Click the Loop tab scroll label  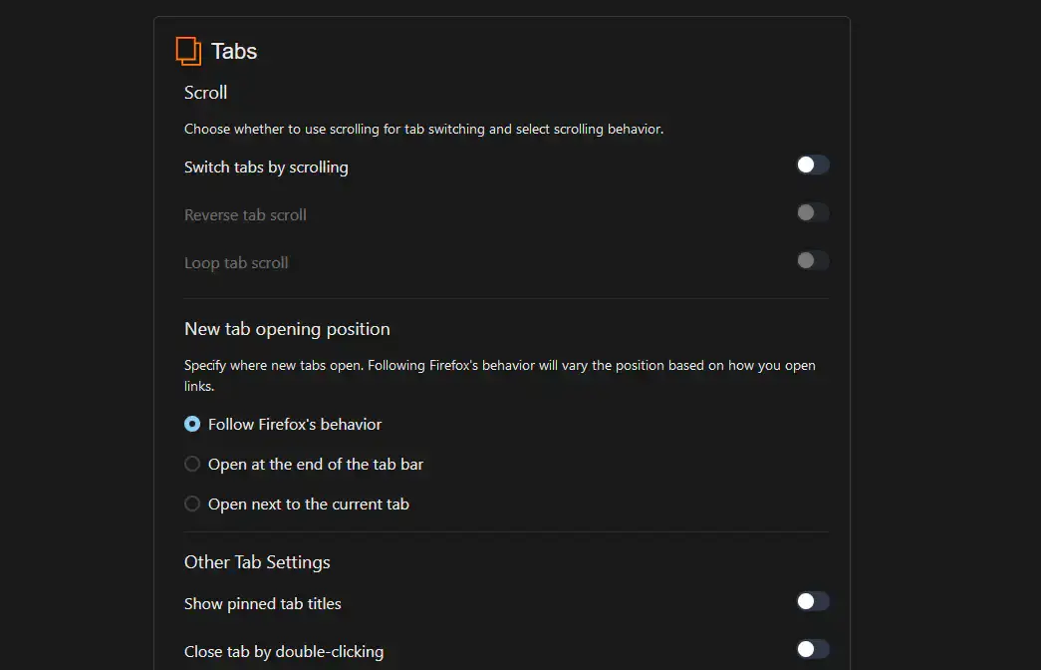point(236,262)
